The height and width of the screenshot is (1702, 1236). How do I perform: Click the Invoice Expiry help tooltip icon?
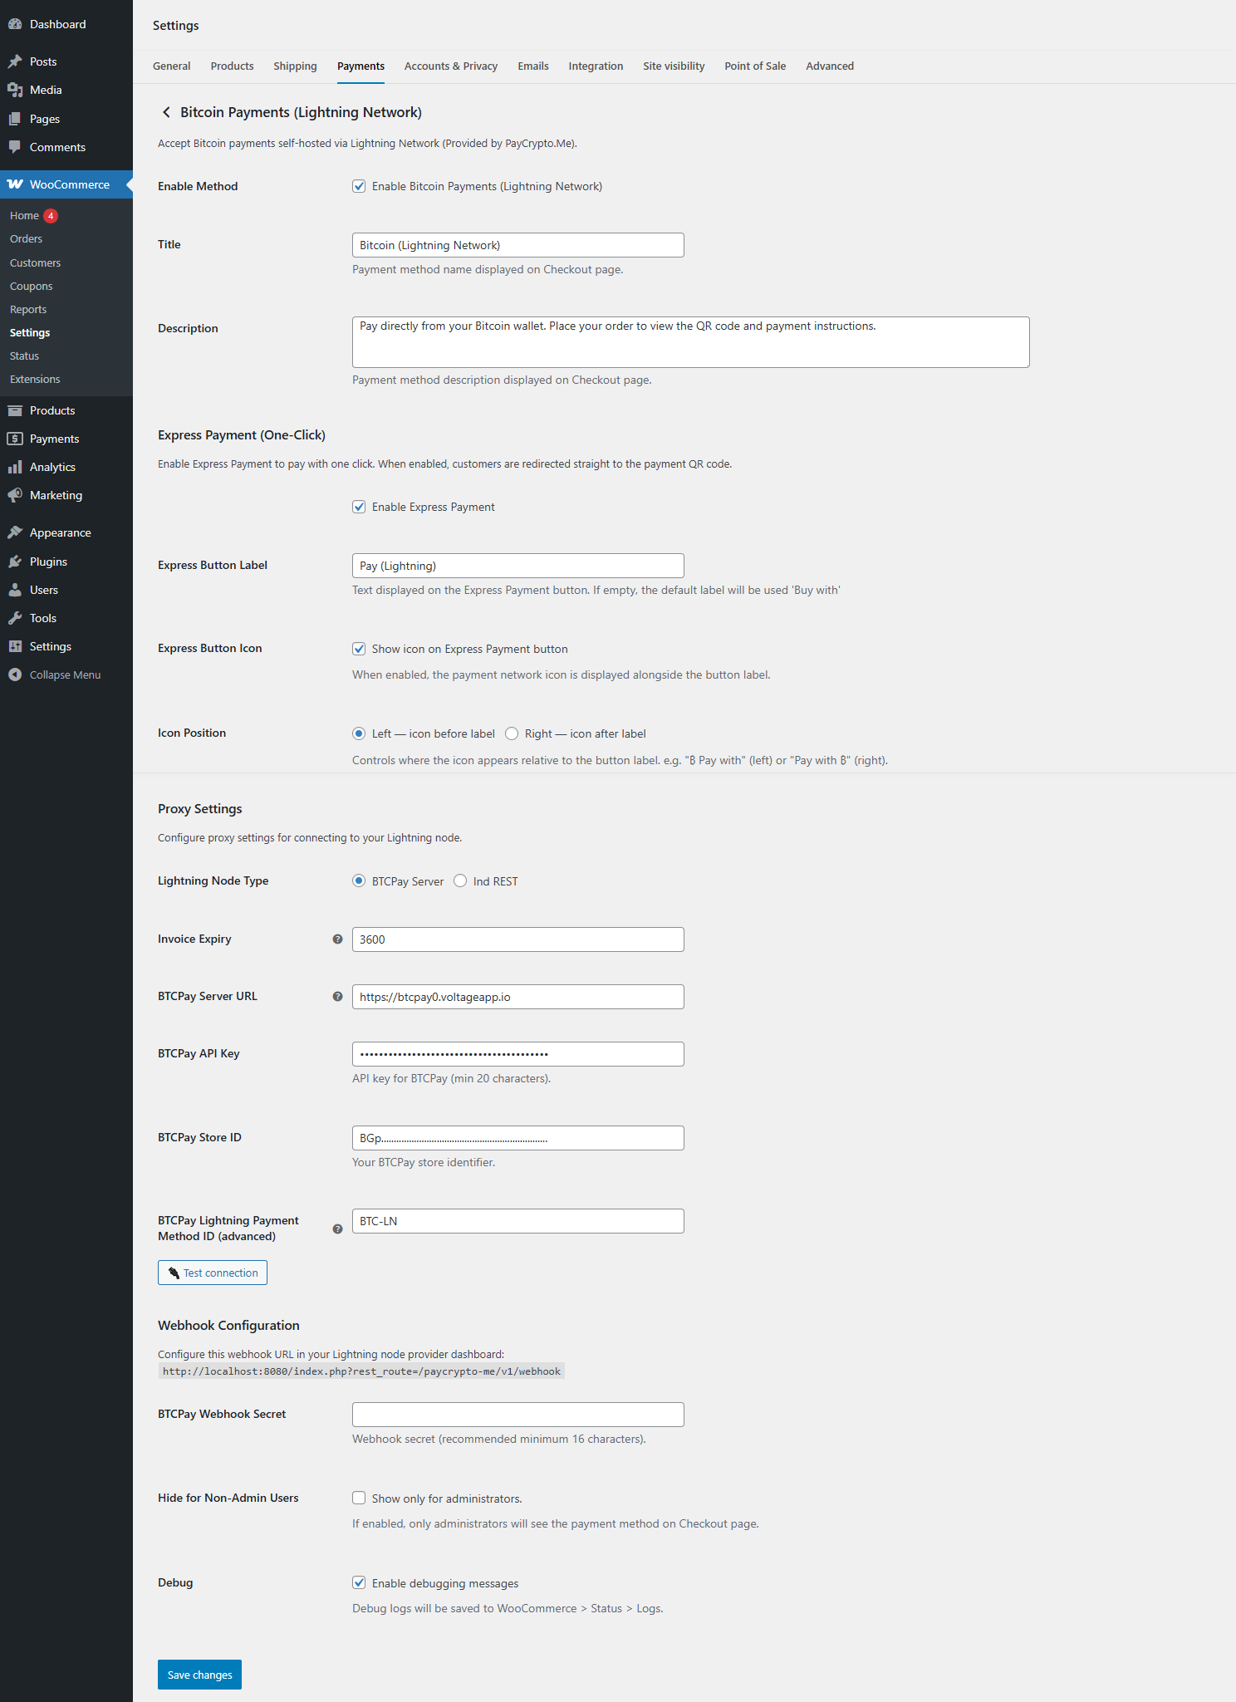point(337,939)
